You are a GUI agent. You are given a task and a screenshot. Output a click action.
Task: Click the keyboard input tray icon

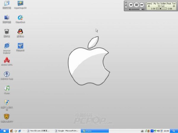(x=142, y=131)
